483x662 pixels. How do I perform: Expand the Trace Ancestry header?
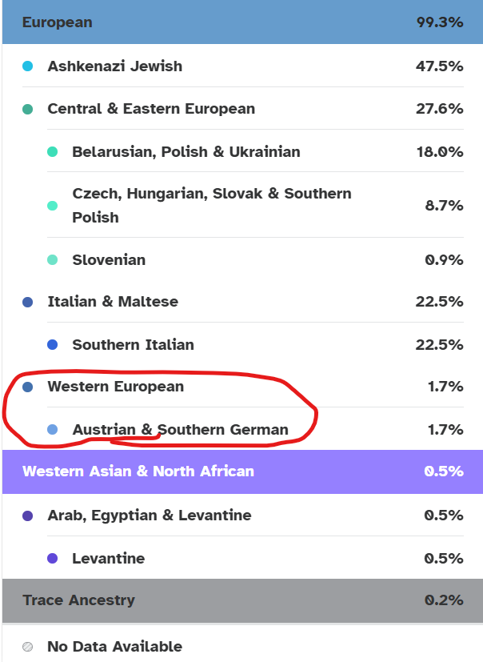click(x=242, y=600)
